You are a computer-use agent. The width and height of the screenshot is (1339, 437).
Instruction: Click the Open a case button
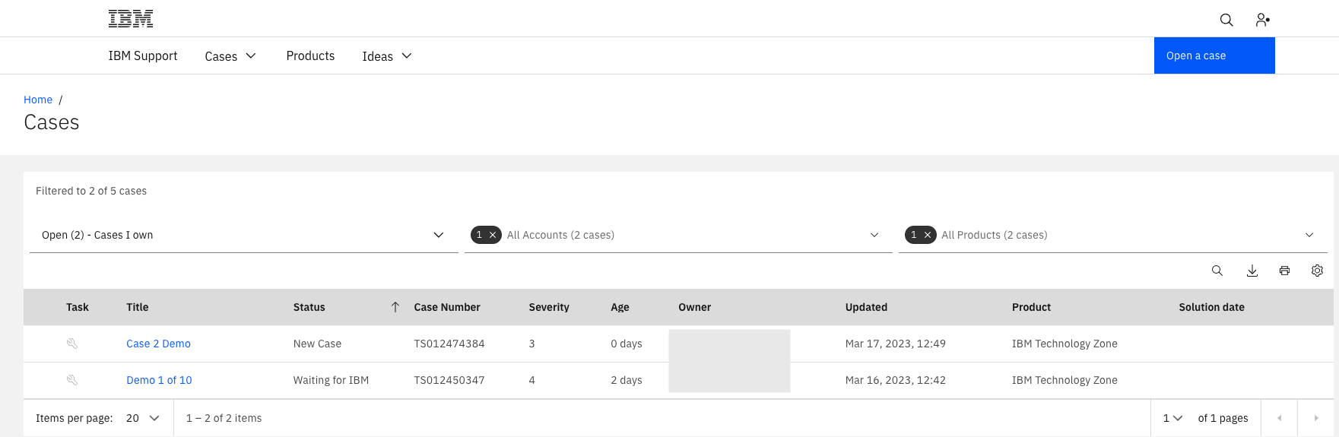coord(1214,55)
